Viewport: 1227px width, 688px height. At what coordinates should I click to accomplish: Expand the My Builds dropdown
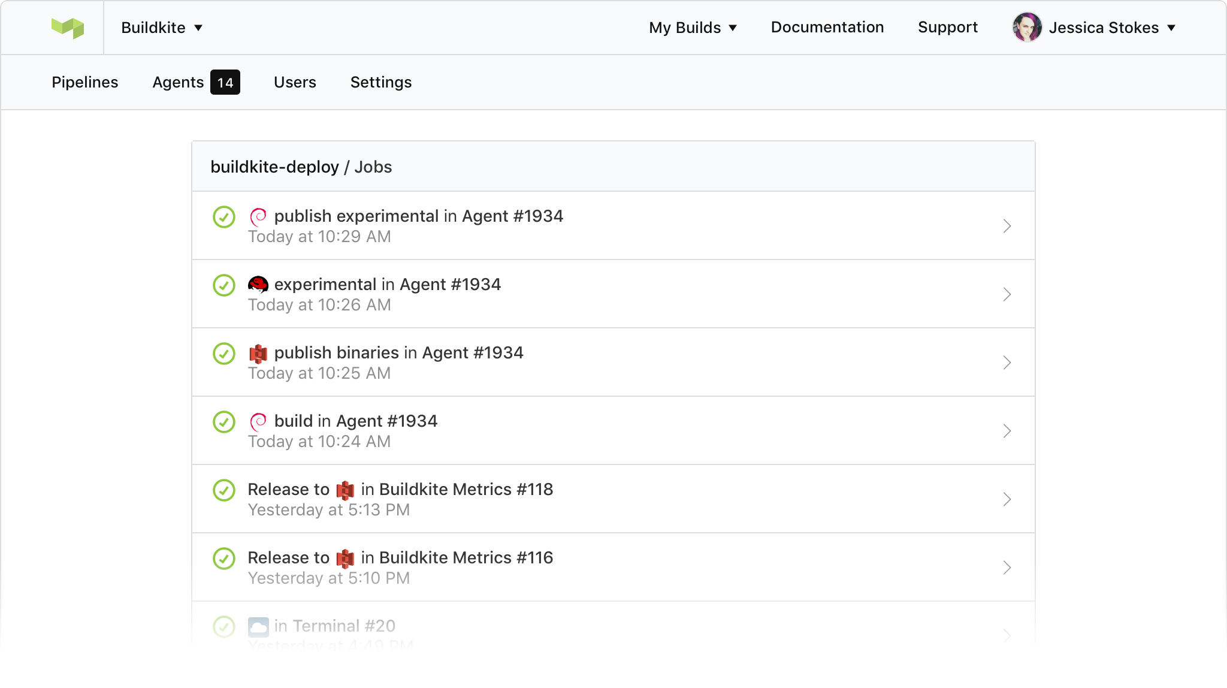[693, 28]
